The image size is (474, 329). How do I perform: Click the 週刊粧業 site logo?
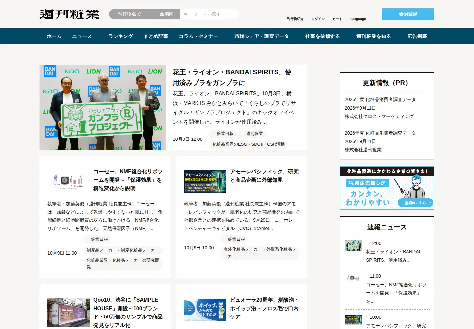pyautogui.click(x=69, y=14)
